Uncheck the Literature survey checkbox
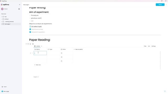The height and width of the screenshot is (94, 168). click(x=30, y=29)
